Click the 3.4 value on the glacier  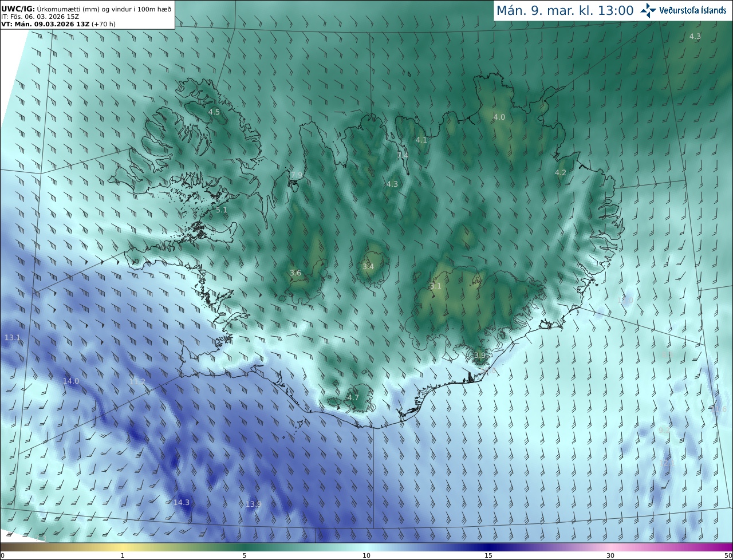[368, 266]
